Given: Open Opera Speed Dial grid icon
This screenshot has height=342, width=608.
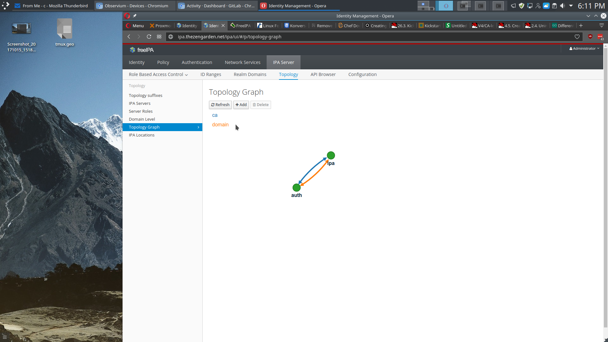Looking at the screenshot, I should click(159, 37).
